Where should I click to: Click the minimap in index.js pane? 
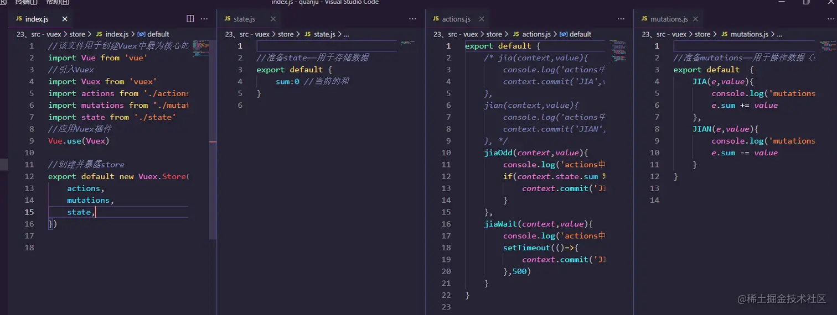(200, 48)
